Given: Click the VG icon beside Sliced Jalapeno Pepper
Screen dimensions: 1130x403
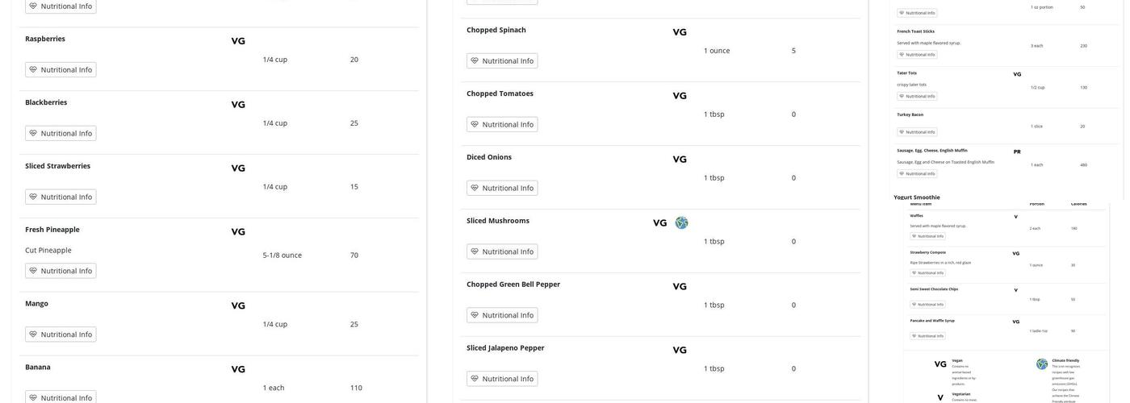Looking at the screenshot, I should [680, 351].
